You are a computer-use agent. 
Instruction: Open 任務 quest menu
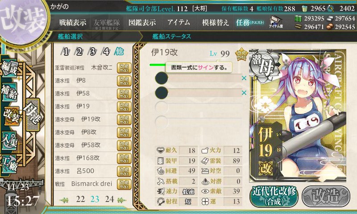[x=250, y=22]
